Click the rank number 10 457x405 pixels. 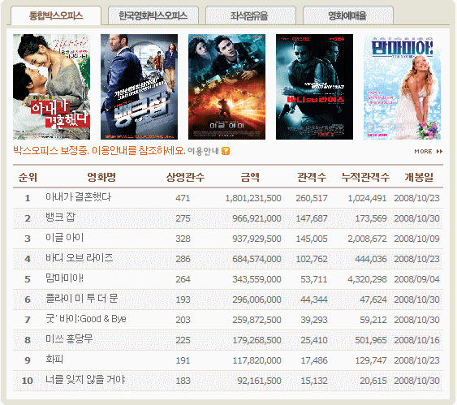tap(28, 381)
